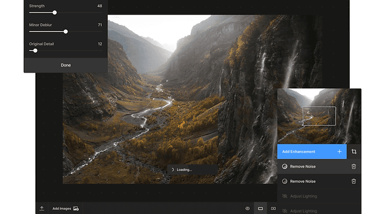Show the first hidden Adjust Lighting enhancement

[285, 196]
